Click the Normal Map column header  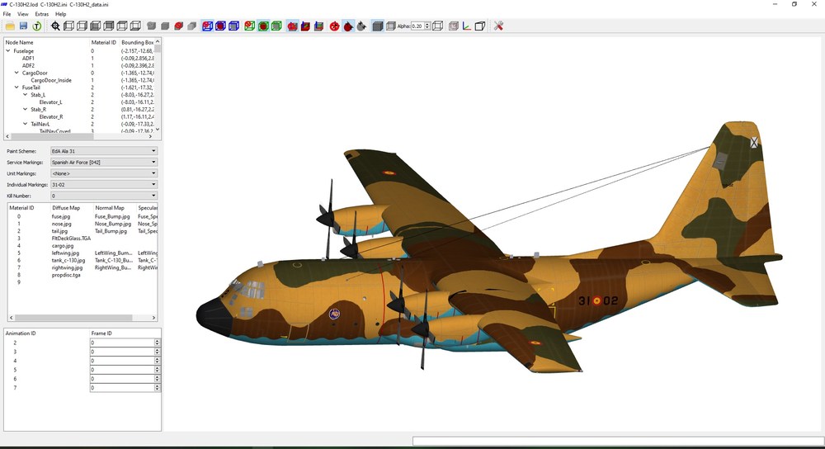[110, 208]
